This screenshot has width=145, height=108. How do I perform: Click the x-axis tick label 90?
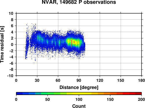79,80
